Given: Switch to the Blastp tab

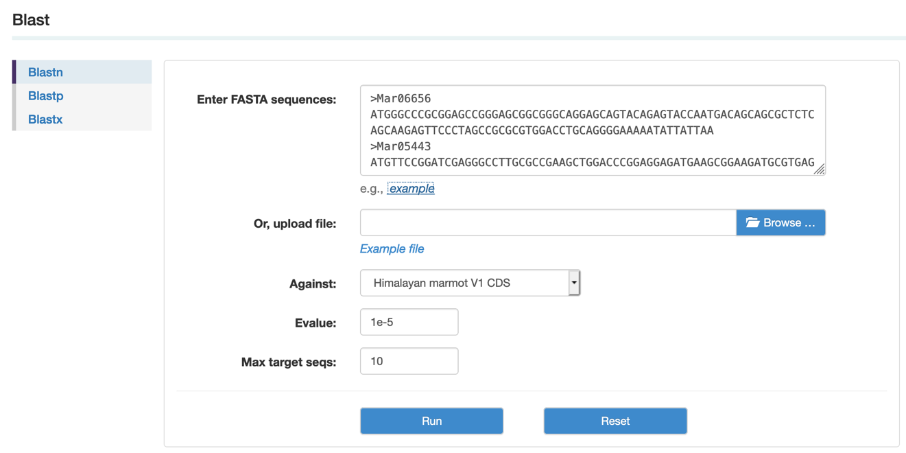Looking at the screenshot, I should pos(45,96).
